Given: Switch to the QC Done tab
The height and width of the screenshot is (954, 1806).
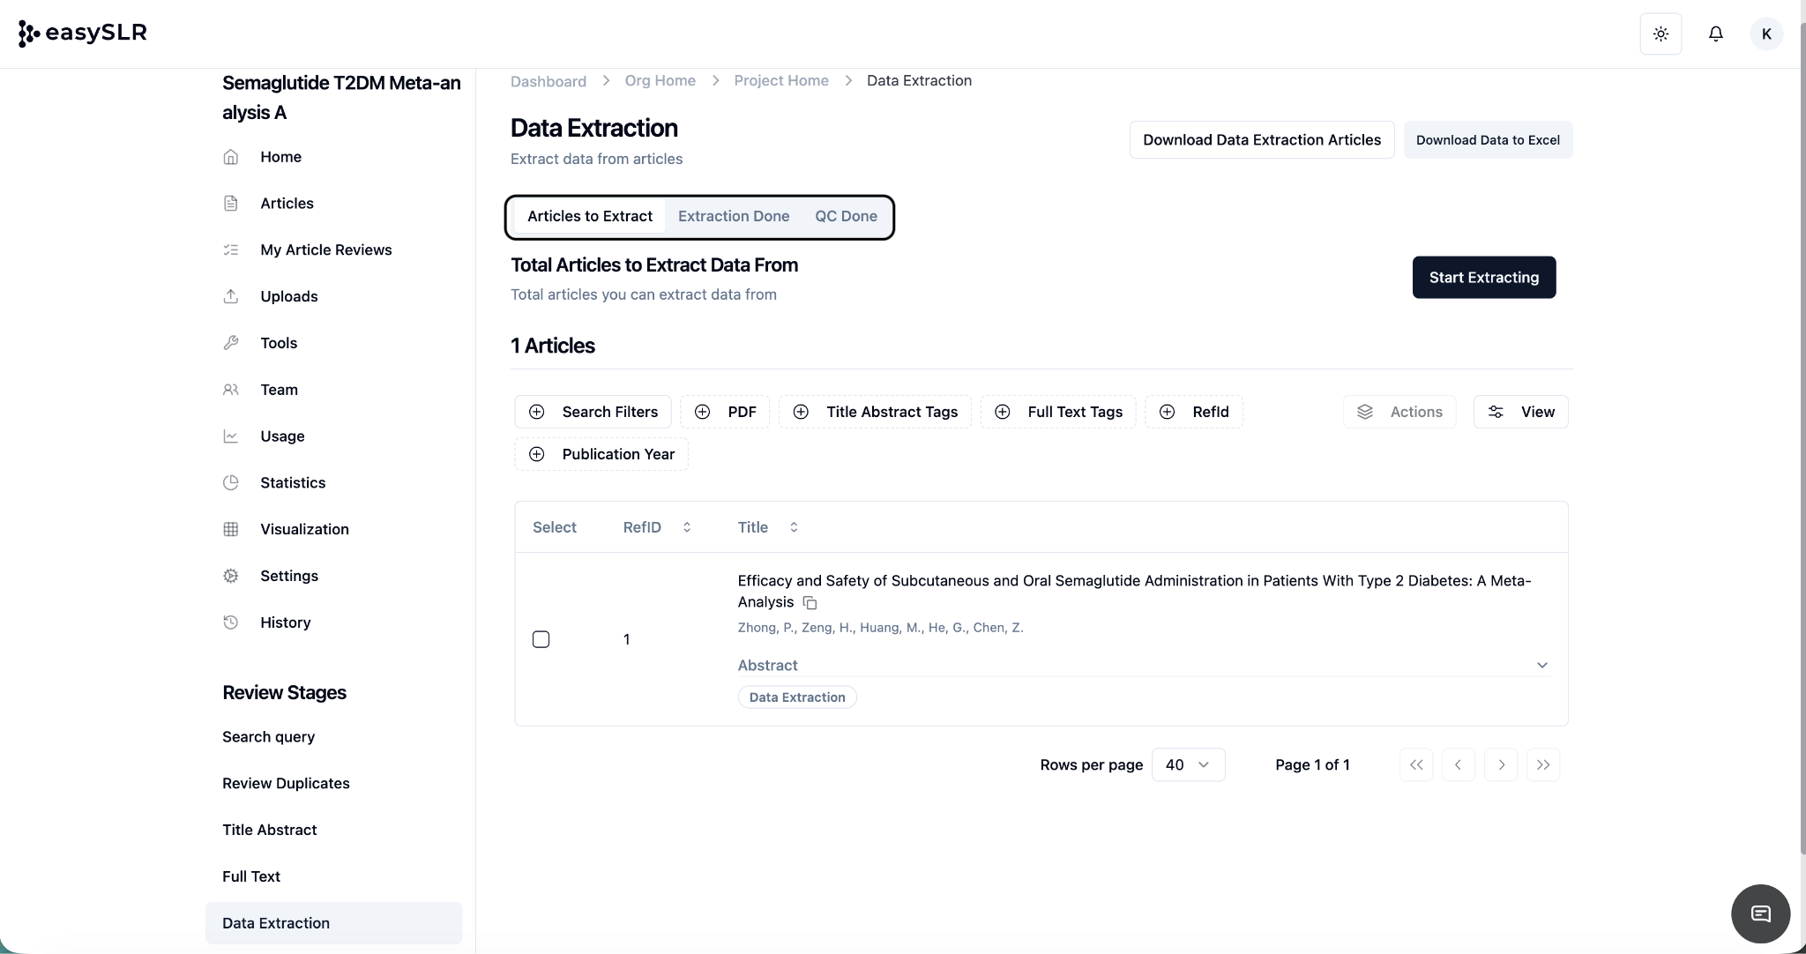Looking at the screenshot, I should point(846,216).
